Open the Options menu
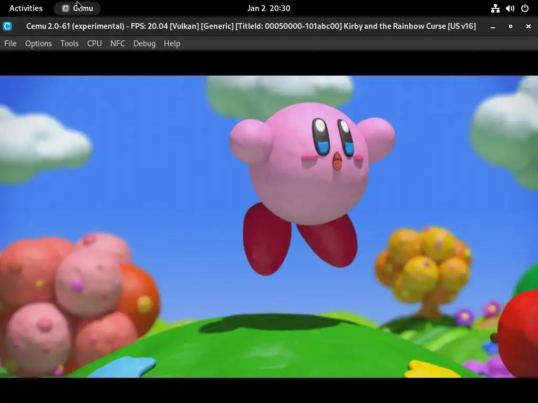Image resolution: width=538 pixels, height=403 pixels. 38,44
